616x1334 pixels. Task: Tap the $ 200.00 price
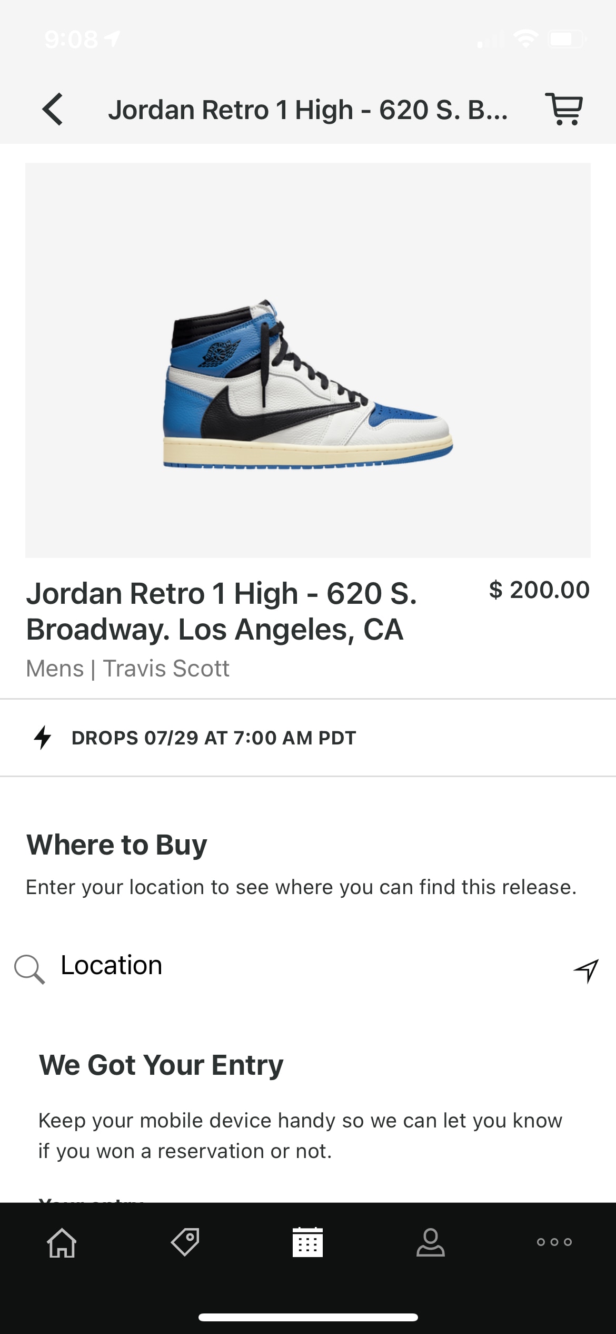coord(539,590)
